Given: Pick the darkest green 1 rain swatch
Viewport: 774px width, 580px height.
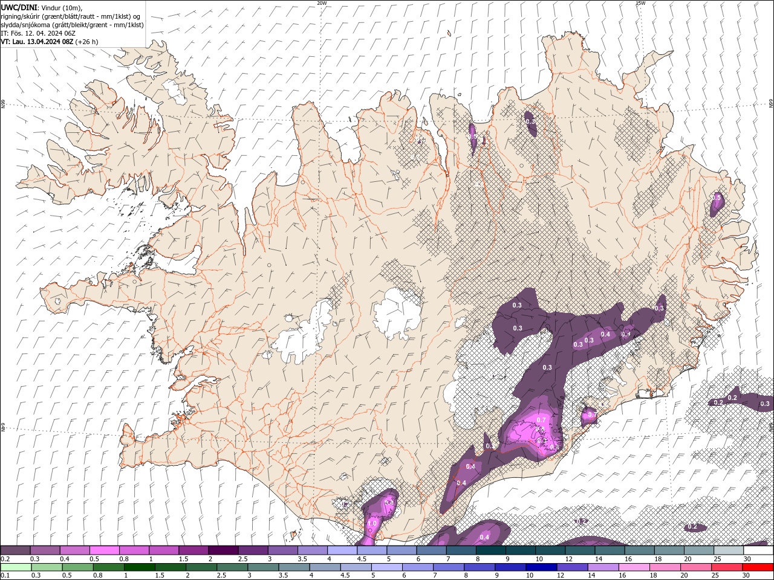Looking at the screenshot, I should (x=139, y=567).
